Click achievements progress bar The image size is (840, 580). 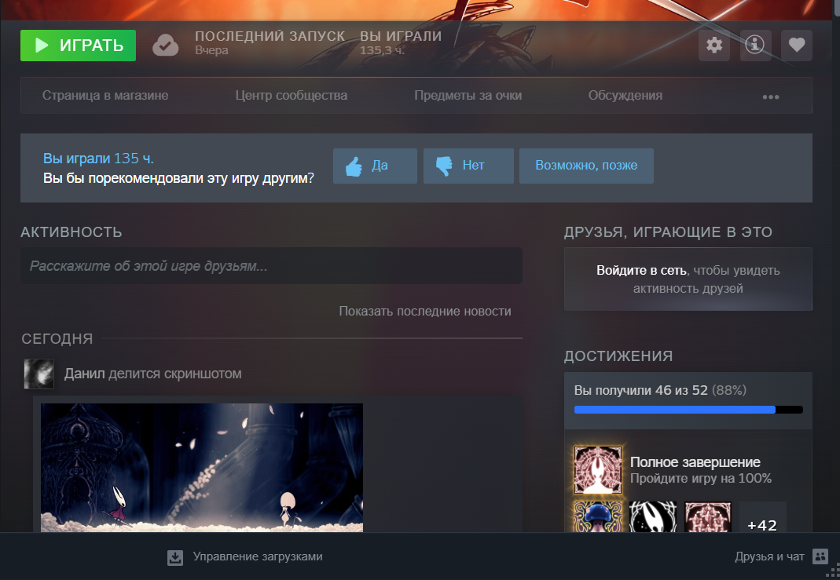click(x=688, y=410)
